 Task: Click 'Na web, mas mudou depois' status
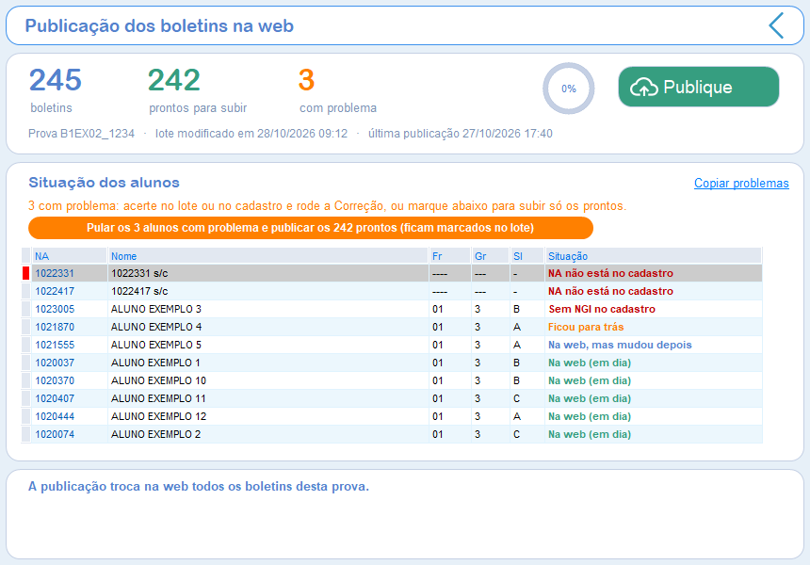pyautogui.click(x=620, y=345)
